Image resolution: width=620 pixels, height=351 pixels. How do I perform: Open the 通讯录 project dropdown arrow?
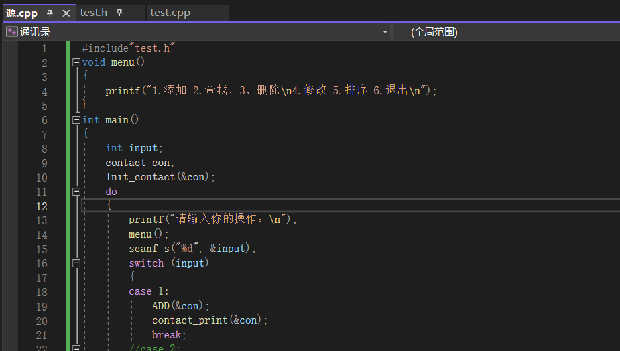385,32
